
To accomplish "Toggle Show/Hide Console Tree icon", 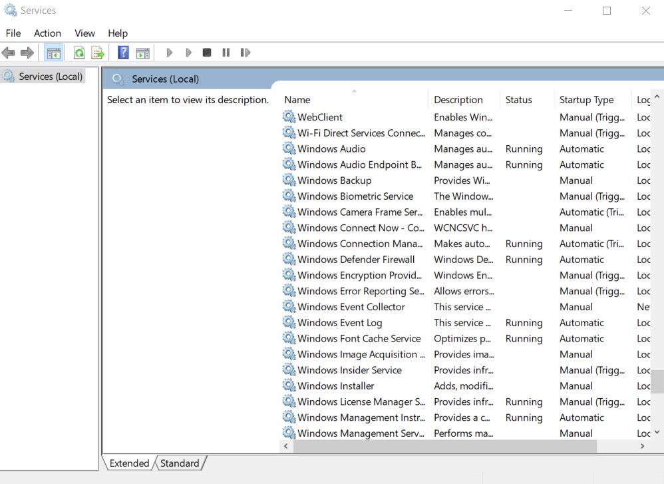I will click(53, 53).
